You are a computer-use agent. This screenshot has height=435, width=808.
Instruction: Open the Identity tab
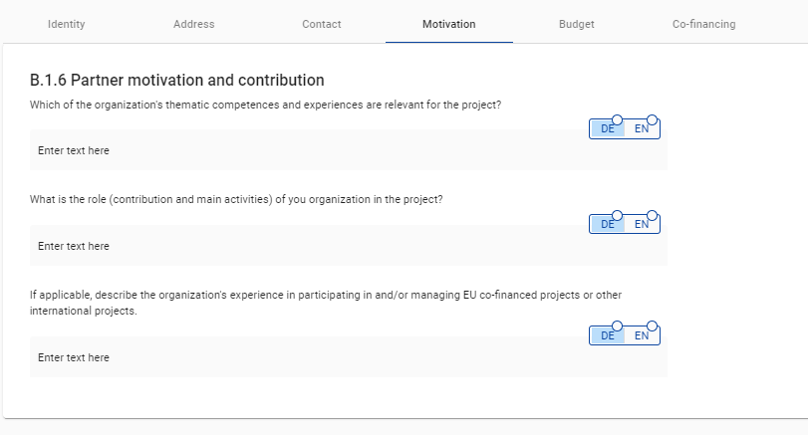(67, 24)
